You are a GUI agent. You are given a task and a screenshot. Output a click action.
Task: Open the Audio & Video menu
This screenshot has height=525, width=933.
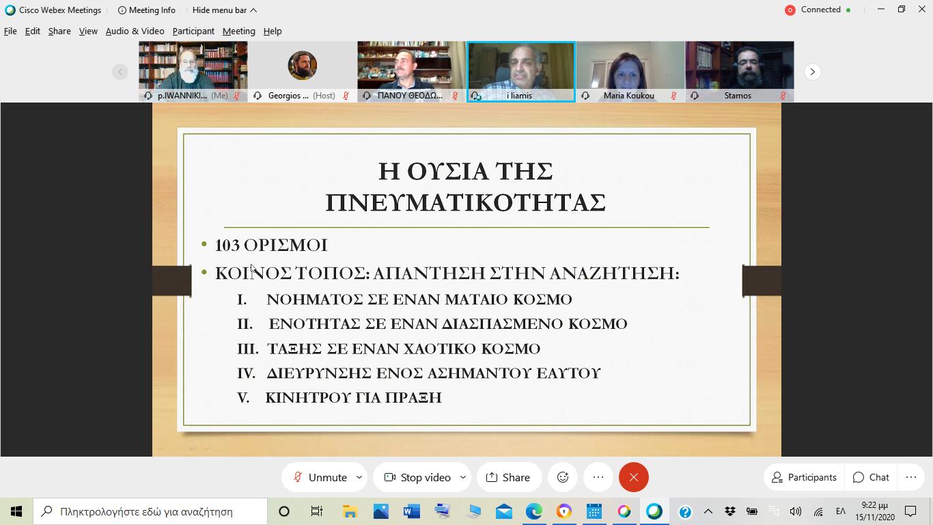[x=135, y=31]
